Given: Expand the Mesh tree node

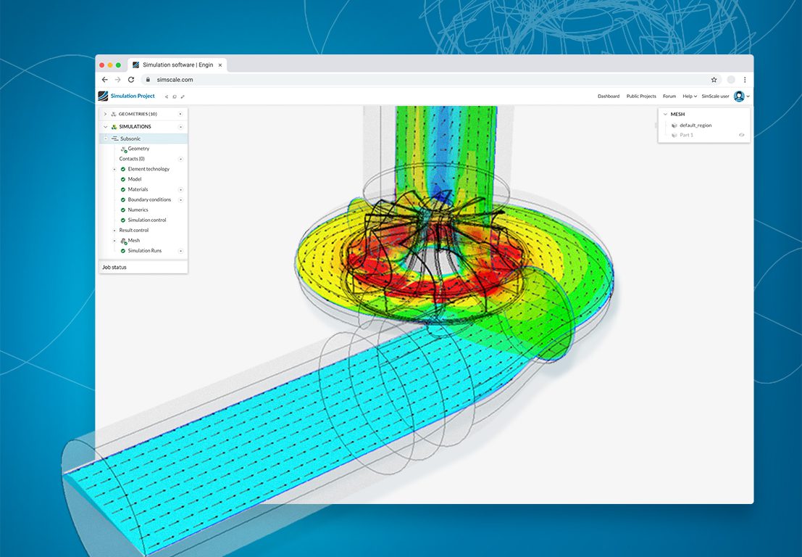Looking at the screenshot, I should 114,241.
